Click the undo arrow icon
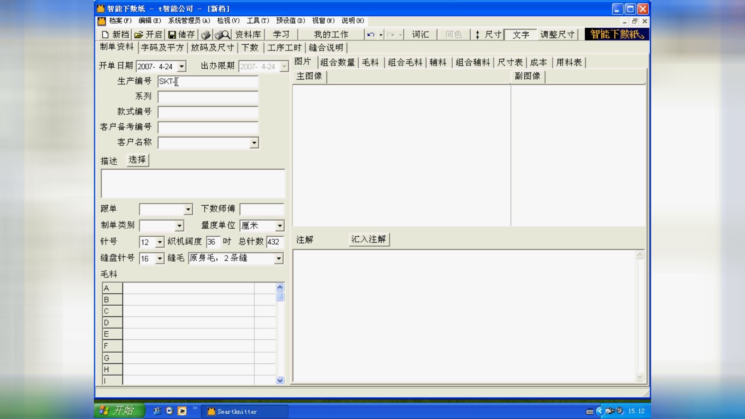 pos(371,35)
